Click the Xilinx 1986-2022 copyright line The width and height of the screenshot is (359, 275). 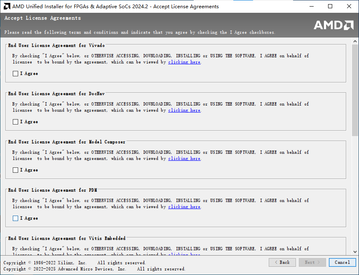click(75, 263)
